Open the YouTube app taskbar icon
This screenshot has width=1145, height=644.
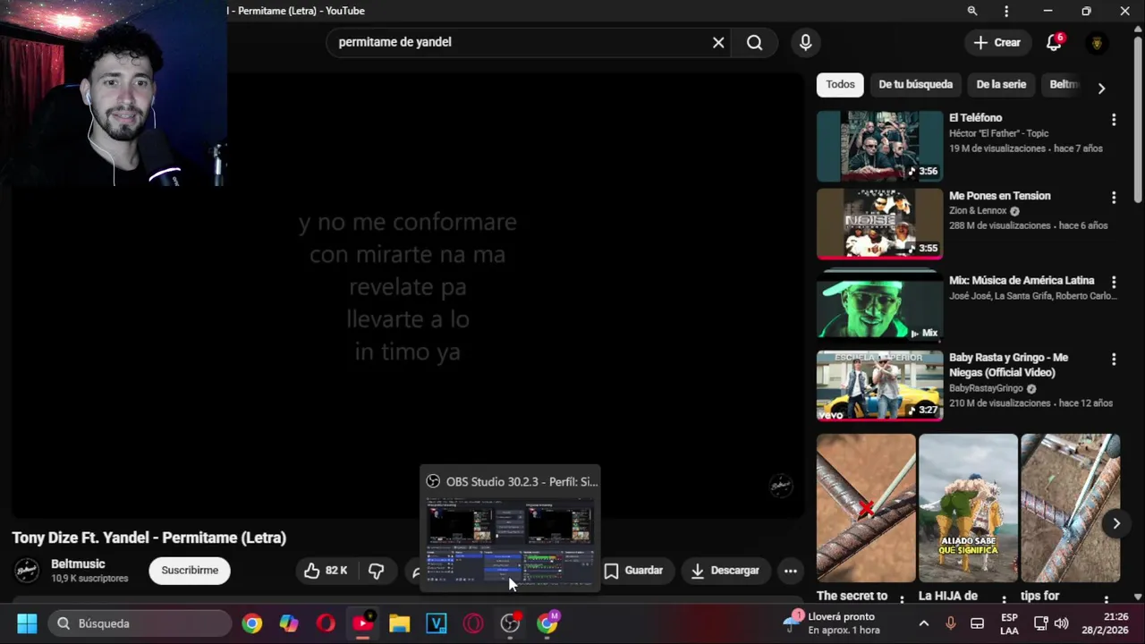(363, 623)
